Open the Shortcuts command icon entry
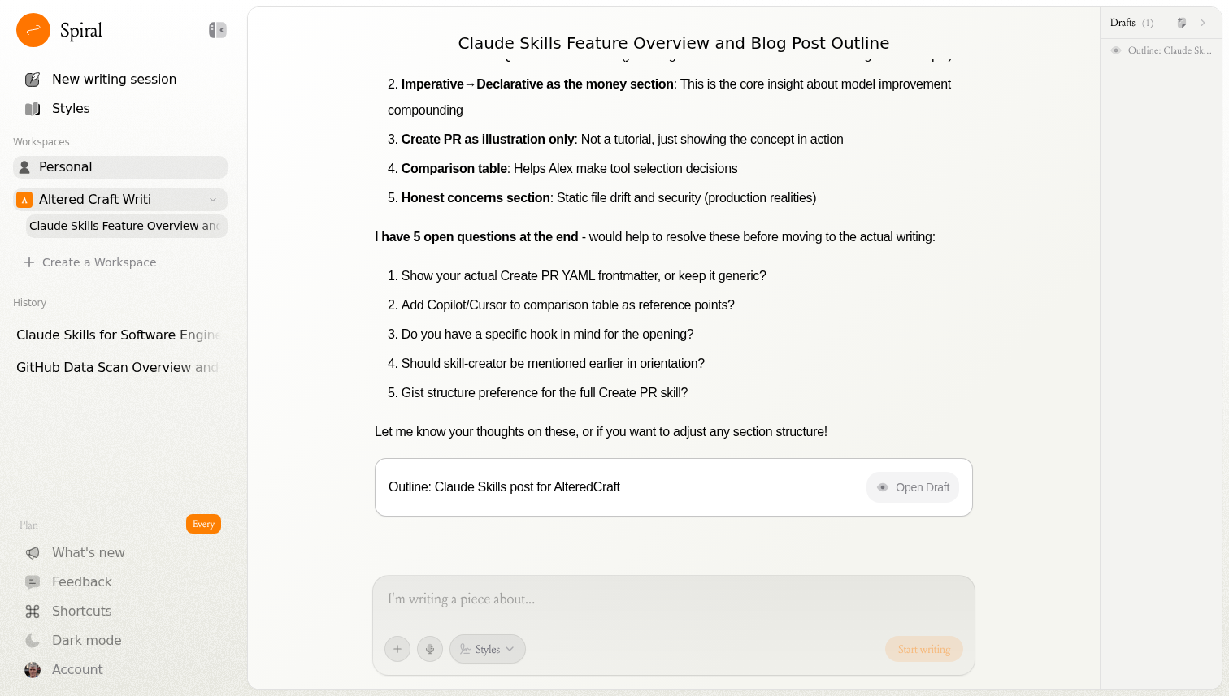 (x=33, y=612)
